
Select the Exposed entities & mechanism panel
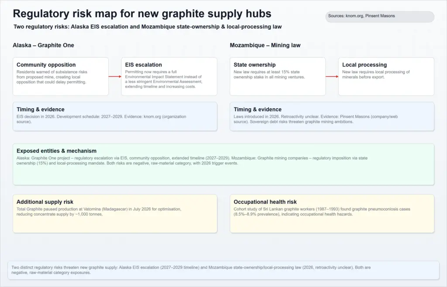[223, 164]
